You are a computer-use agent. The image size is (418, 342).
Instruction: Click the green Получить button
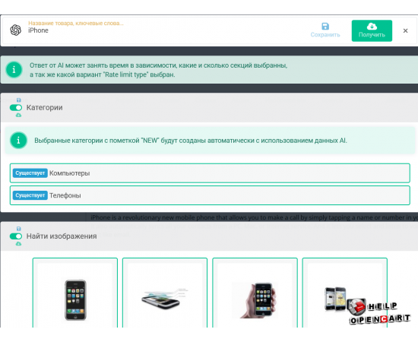372,30
